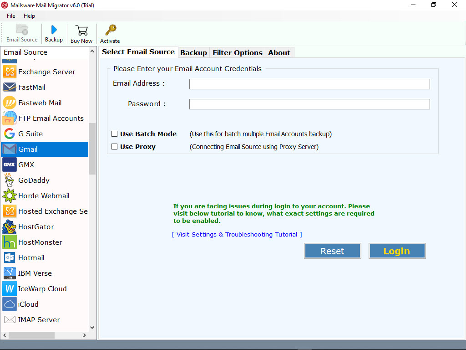Click the source list horizontal scrollbar thumb
The width and height of the screenshot is (466, 350).
tap(31, 335)
